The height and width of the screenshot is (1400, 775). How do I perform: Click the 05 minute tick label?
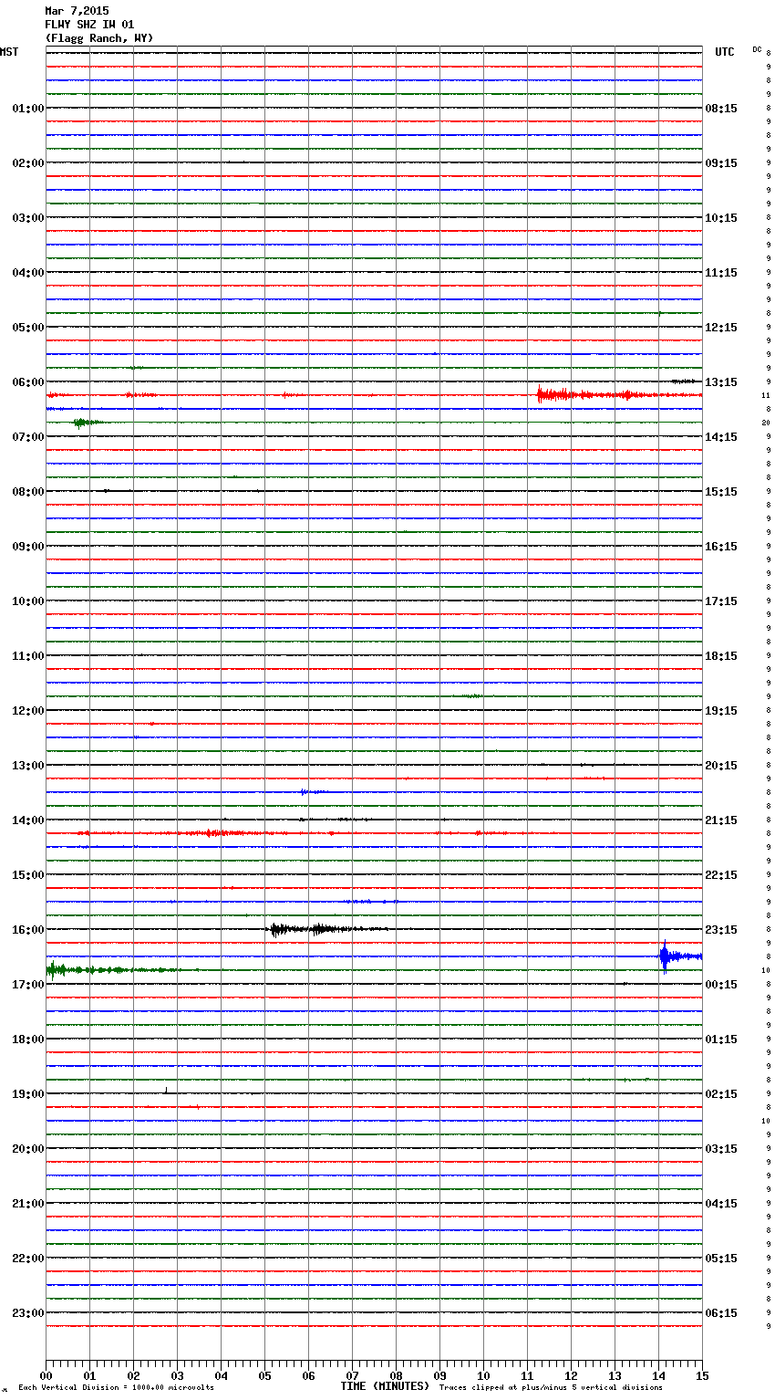click(x=264, y=1376)
